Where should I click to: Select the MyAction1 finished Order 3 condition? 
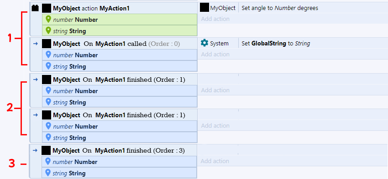[119, 150]
